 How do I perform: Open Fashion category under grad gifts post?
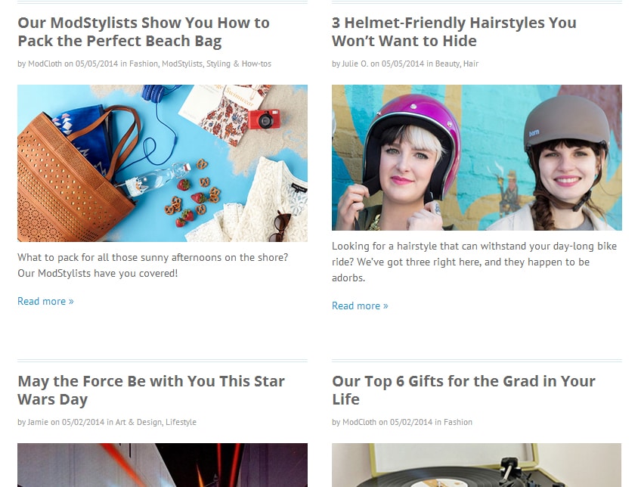[x=458, y=422]
